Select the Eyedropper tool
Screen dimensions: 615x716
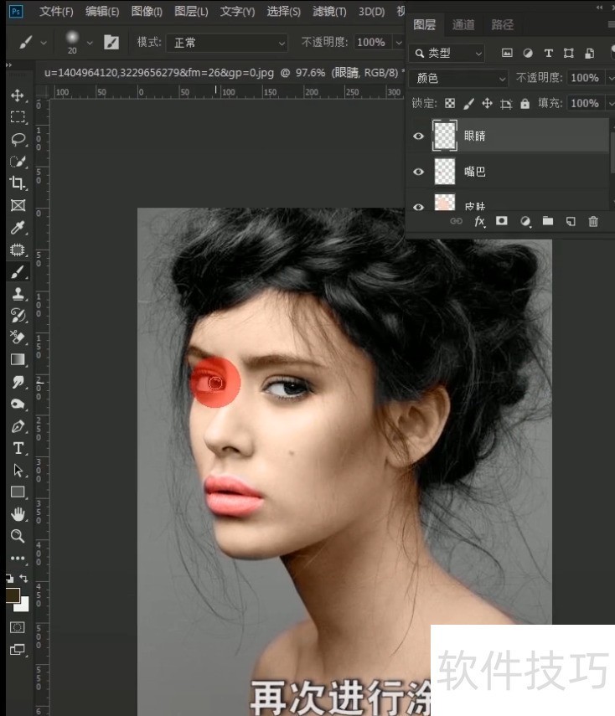pyautogui.click(x=18, y=228)
